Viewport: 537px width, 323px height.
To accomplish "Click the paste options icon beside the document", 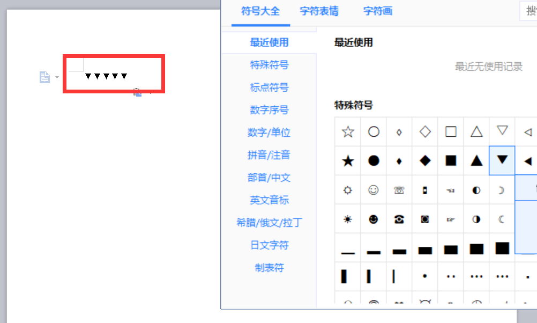I will [x=43, y=77].
